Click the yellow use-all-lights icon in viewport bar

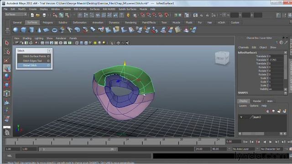(95, 43)
